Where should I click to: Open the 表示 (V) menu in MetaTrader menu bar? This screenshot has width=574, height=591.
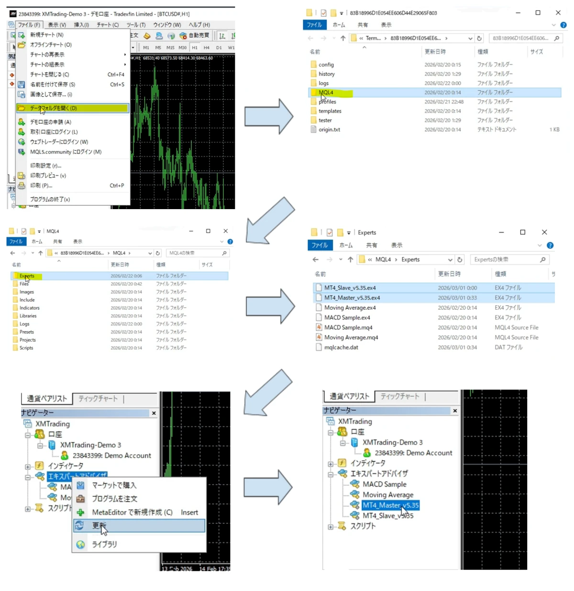coord(57,25)
